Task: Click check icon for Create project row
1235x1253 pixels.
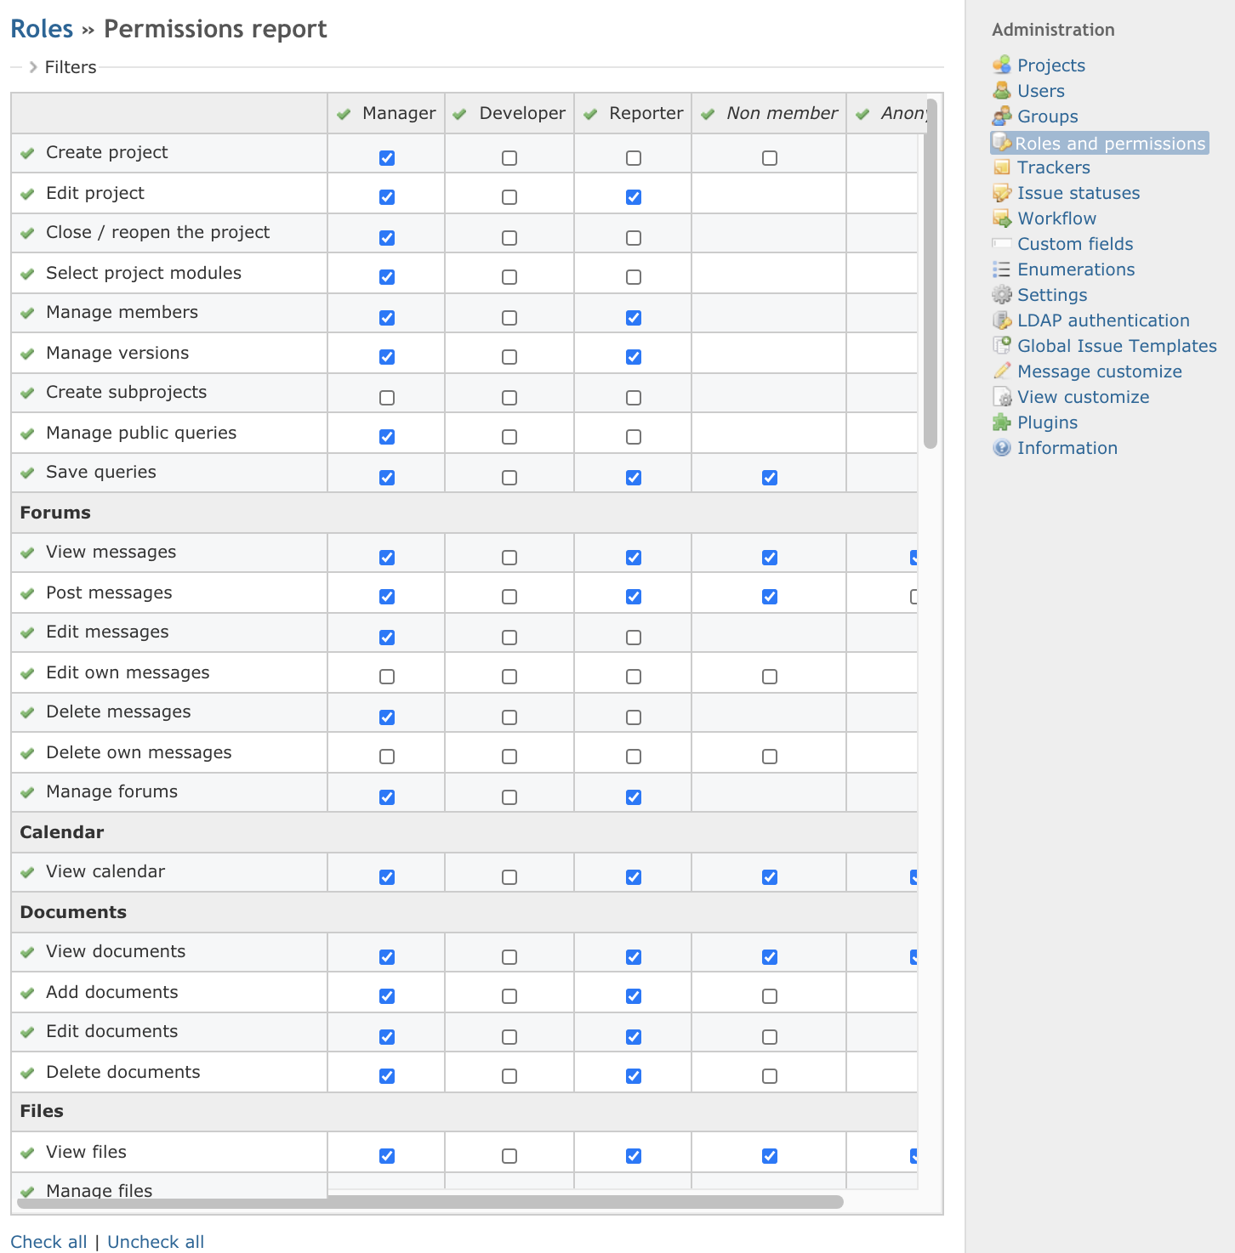Action: coord(27,153)
